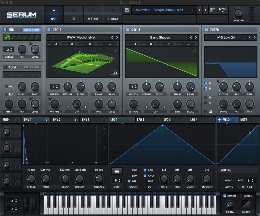Select the sine wave sub oscillator shape

coord(6,38)
